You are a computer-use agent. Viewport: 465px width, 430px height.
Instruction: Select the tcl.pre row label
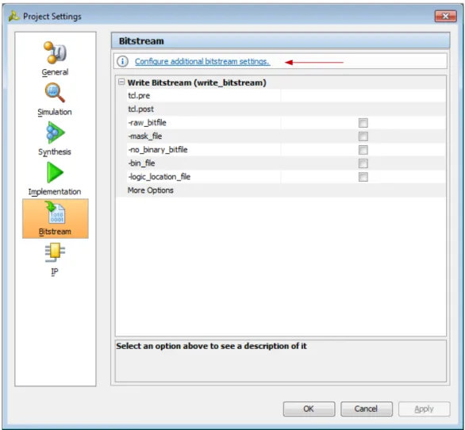(139, 96)
